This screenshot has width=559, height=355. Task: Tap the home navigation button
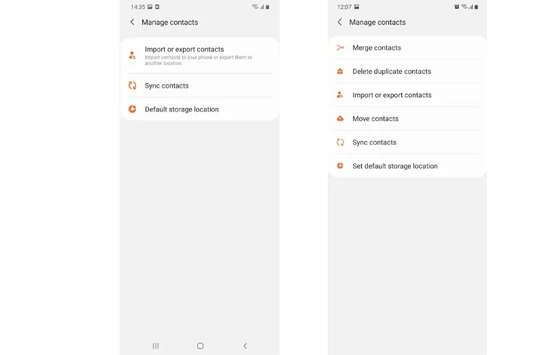201,345
